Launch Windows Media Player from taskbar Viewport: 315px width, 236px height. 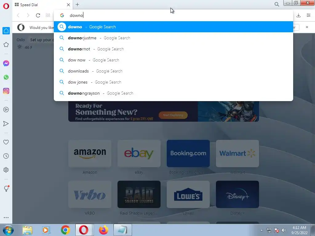point(46,230)
